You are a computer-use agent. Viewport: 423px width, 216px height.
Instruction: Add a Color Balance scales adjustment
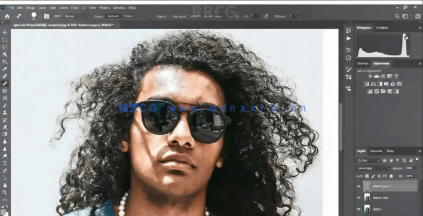373,84
